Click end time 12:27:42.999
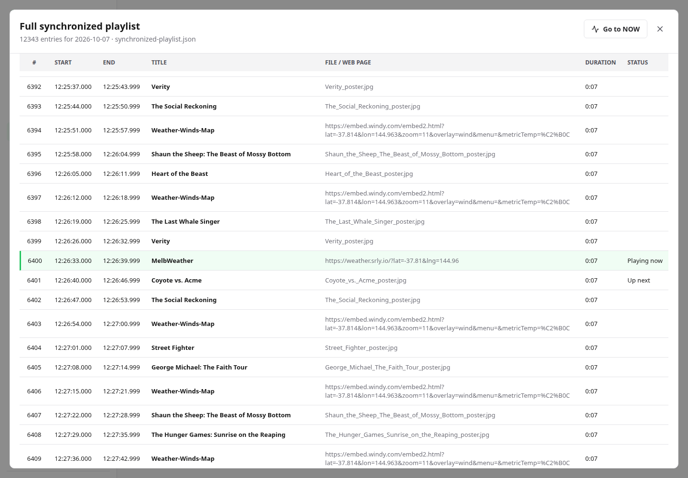The height and width of the screenshot is (478, 688). 121,459
